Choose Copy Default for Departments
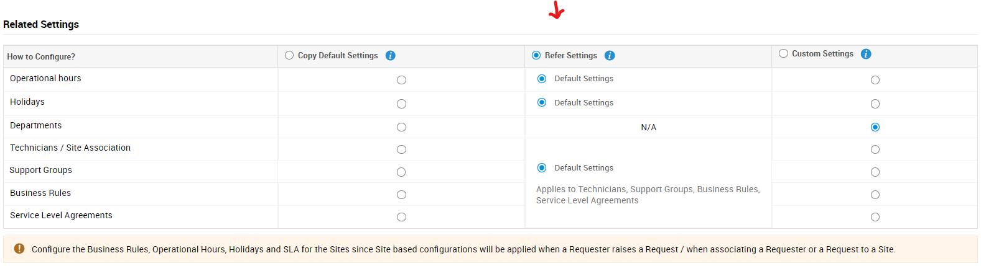The image size is (981, 266). coord(401,127)
